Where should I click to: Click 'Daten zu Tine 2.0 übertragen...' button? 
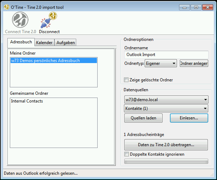(166, 145)
